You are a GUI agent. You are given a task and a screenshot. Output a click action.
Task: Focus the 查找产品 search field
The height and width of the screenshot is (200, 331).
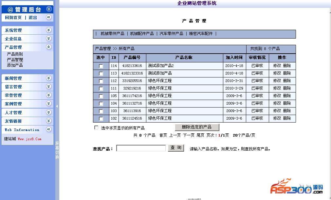coord(141,148)
